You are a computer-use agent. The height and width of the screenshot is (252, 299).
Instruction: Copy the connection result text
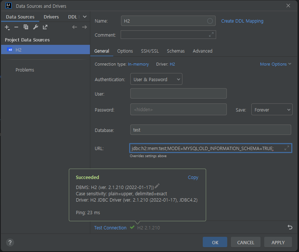click(193, 178)
